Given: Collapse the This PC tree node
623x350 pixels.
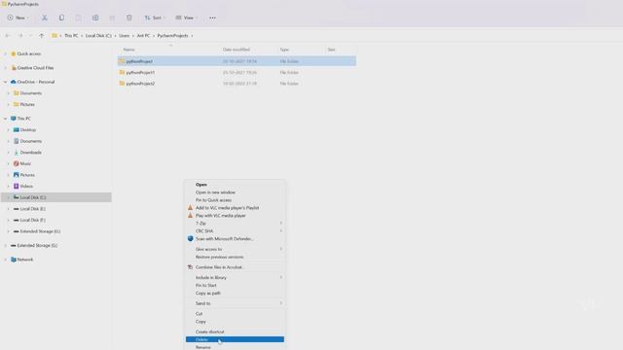Looking at the screenshot, I should pyautogui.click(x=5, y=119).
